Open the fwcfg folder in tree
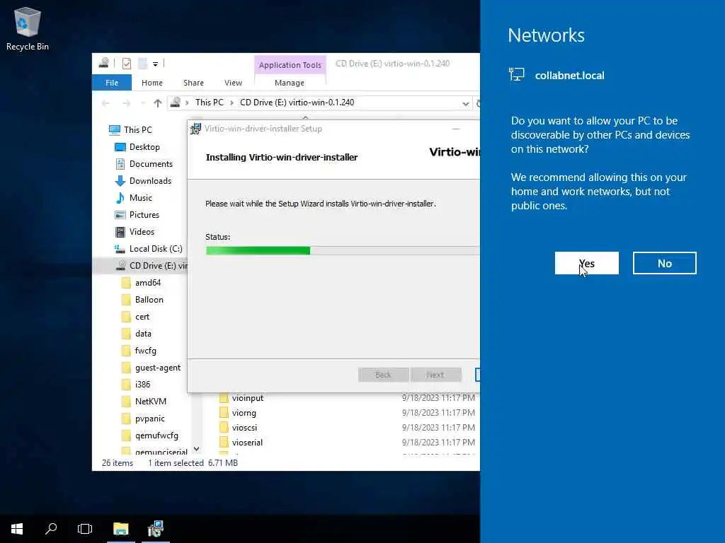This screenshot has height=543, width=725. (x=145, y=351)
